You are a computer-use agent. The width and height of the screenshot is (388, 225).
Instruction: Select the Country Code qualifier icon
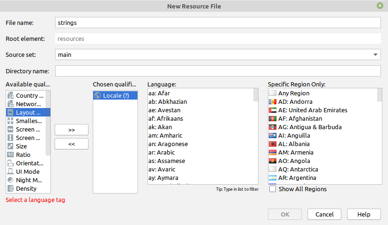coord(11,96)
